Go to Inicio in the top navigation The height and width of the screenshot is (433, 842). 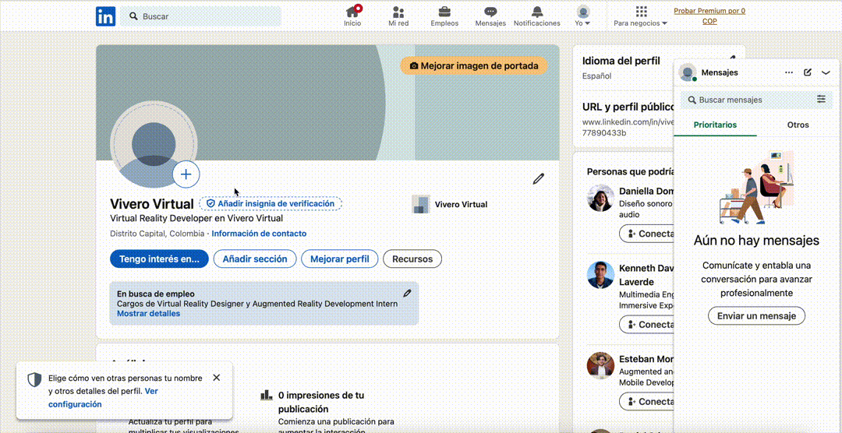pos(353,16)
